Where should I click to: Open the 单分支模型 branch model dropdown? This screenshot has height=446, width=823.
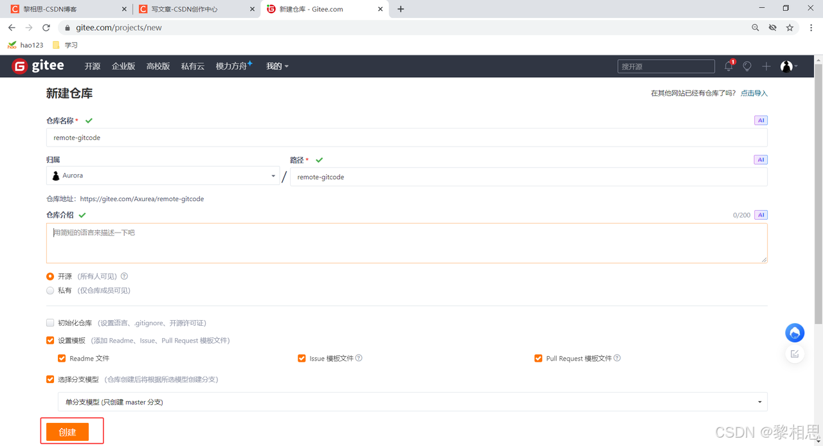pos(412,402)
